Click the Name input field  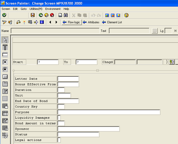click(55, 31)
